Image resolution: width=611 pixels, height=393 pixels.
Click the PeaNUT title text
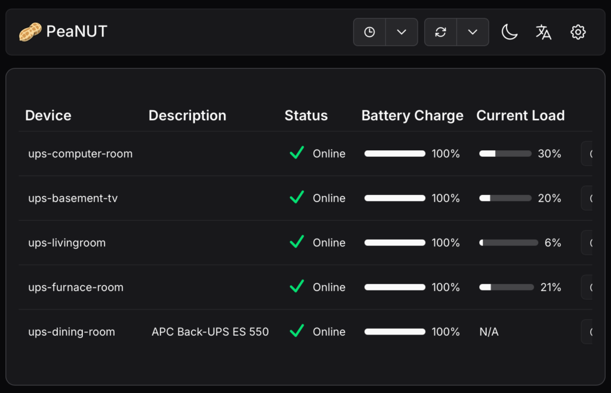(x=76, y=32)
